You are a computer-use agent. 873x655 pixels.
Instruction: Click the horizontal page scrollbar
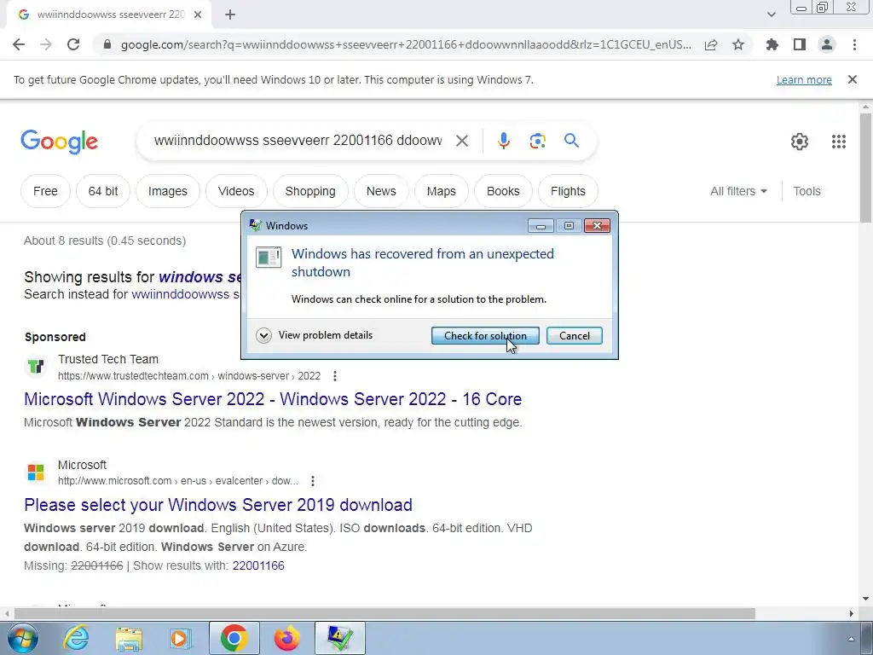pyautogui.click(x=384, y=613)
